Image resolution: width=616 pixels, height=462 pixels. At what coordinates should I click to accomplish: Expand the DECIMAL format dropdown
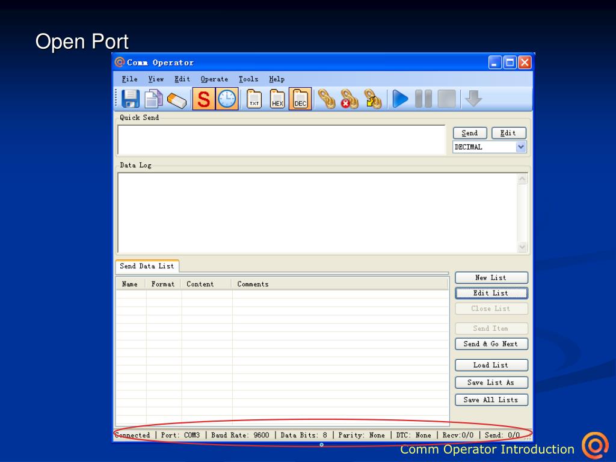pyautogui.click(x=520, y=147)
